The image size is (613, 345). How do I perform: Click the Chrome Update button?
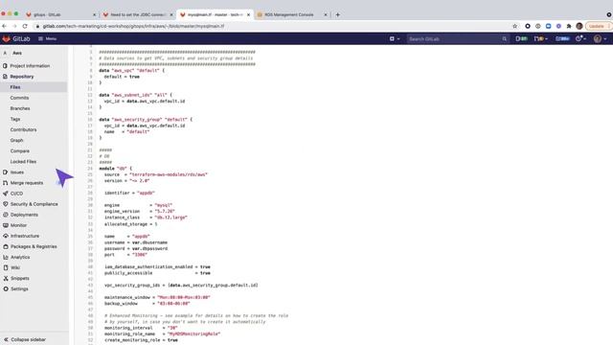pyautogui.click(x=598, y=26)
